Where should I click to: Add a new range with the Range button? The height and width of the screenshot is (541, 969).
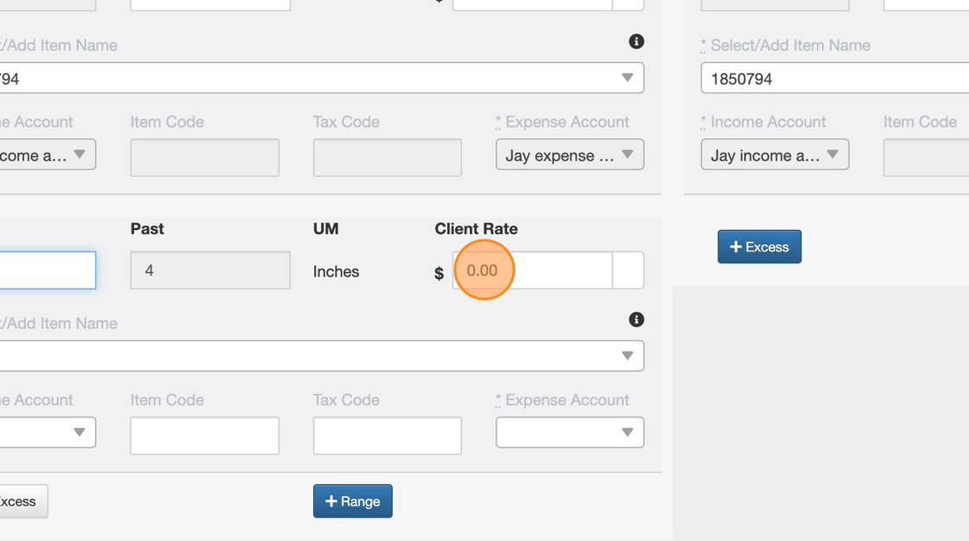coord(352,501)
